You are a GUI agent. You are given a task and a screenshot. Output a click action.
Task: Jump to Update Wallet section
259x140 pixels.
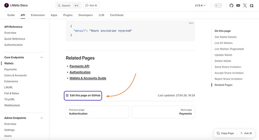pos(223,55)
